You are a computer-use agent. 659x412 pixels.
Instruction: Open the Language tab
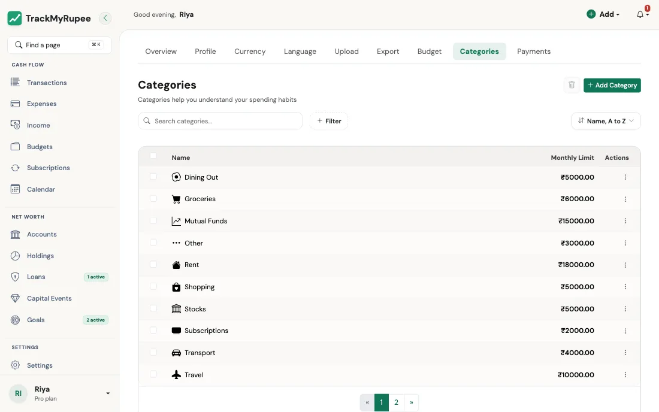[300, 51]
